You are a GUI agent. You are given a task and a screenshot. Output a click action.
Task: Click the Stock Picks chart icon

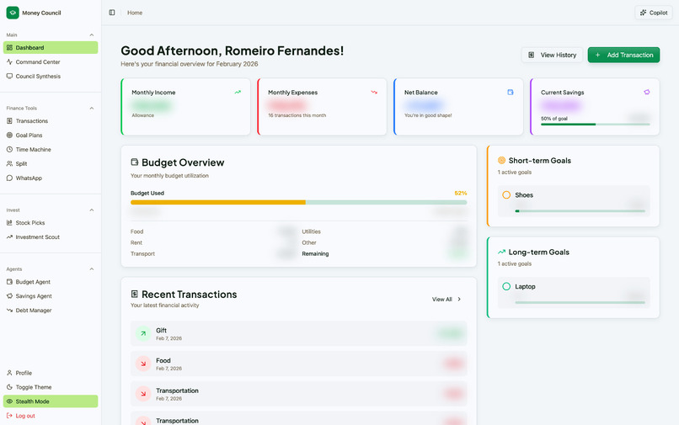pos(9,222)
